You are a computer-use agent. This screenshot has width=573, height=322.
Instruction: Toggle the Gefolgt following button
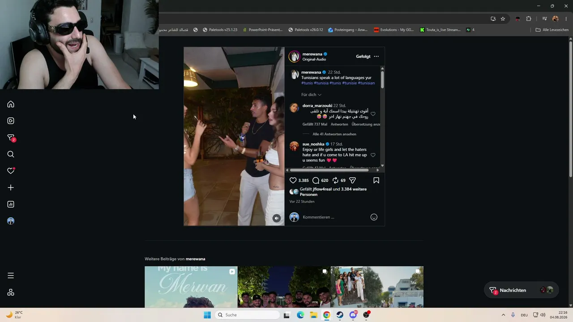(x=363, y=56)
